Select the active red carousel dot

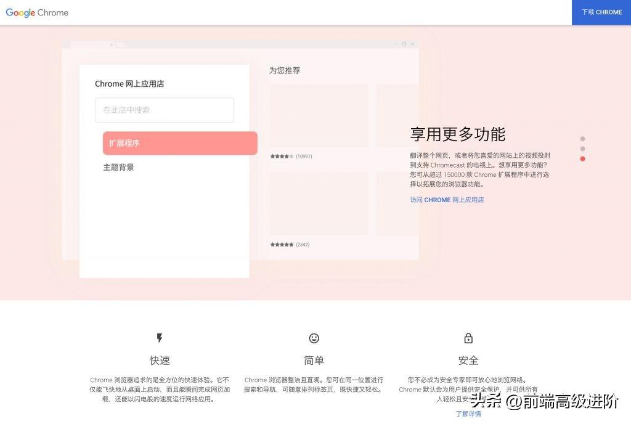pyautogui.click(x=582, y=158)
